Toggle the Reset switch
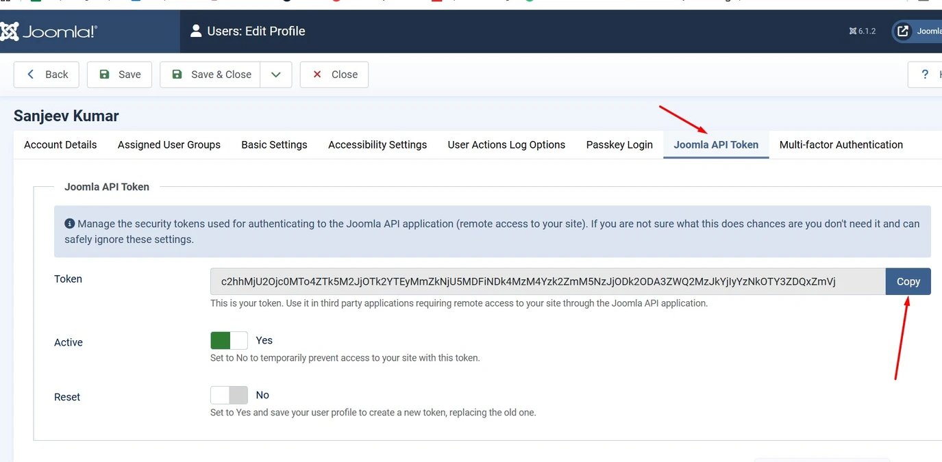Screen dimensions: 942x462 tap(229, 395)
